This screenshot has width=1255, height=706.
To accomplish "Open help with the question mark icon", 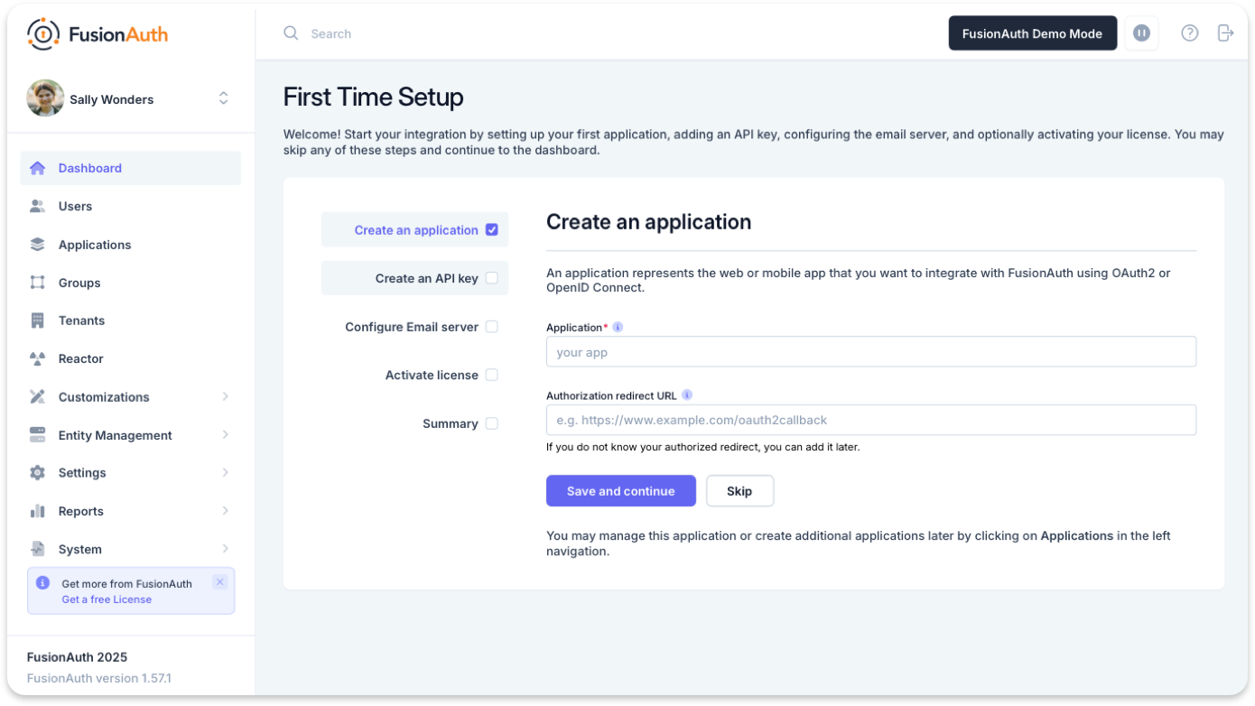I will tap(1190, 33).
